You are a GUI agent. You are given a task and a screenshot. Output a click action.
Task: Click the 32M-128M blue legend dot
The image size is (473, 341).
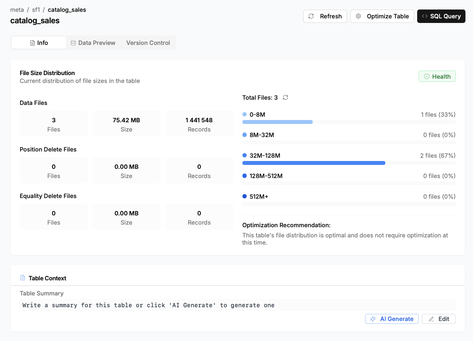tap(244, 155)
